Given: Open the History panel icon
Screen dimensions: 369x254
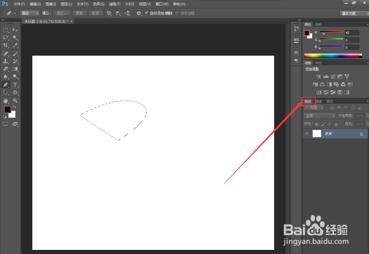Looking at the screenshot, I should coord(296,29).
